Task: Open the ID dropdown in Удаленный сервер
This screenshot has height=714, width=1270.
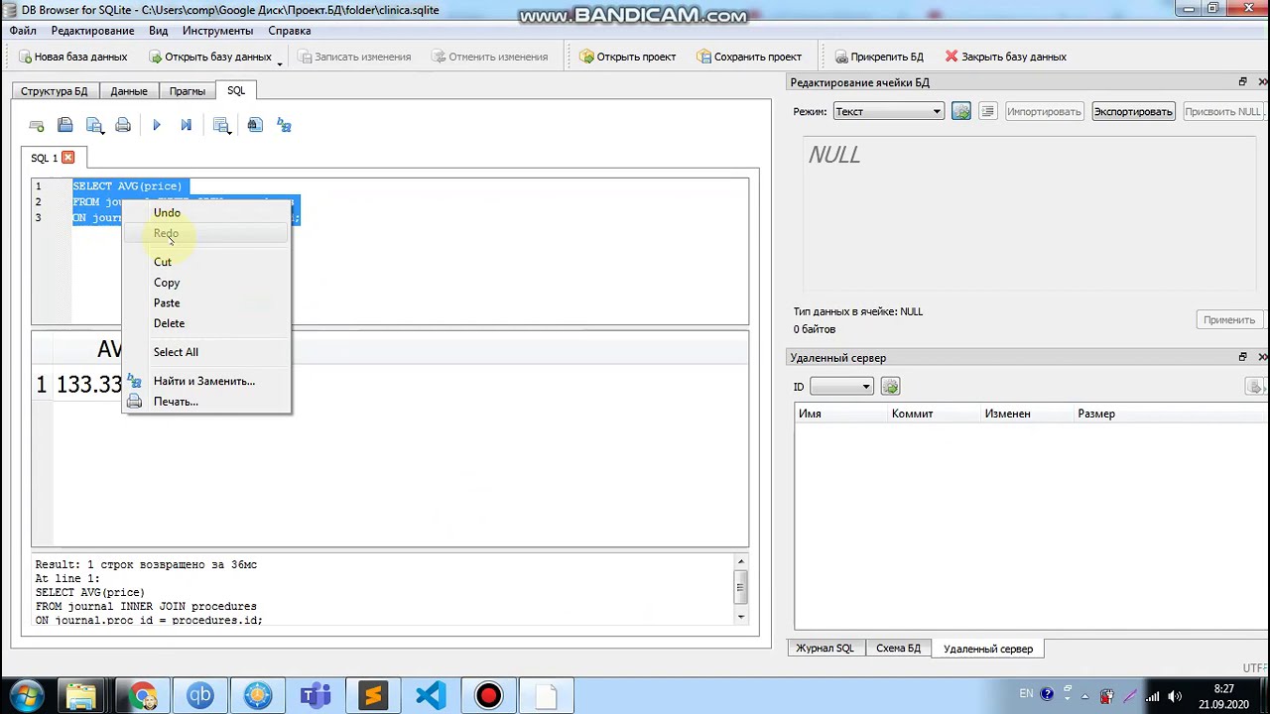Action: (841, 386)
